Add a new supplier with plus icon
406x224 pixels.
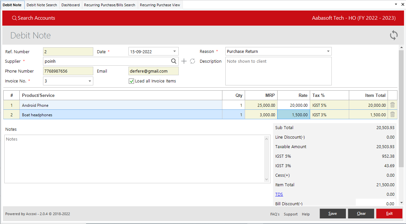tap(184, 61)
